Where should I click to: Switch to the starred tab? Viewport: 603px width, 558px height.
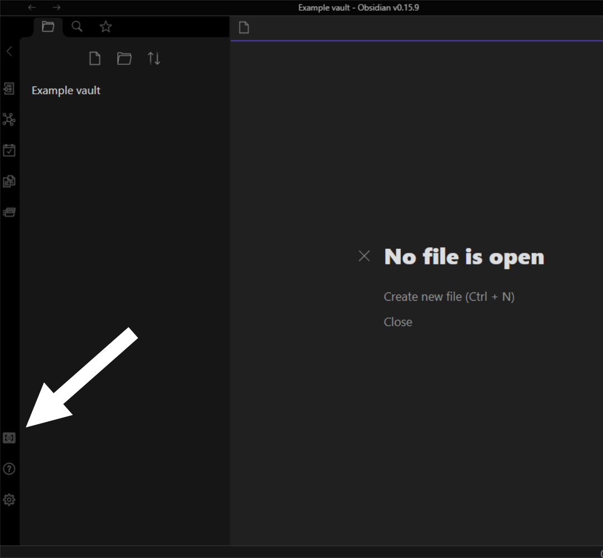[106, 27]
